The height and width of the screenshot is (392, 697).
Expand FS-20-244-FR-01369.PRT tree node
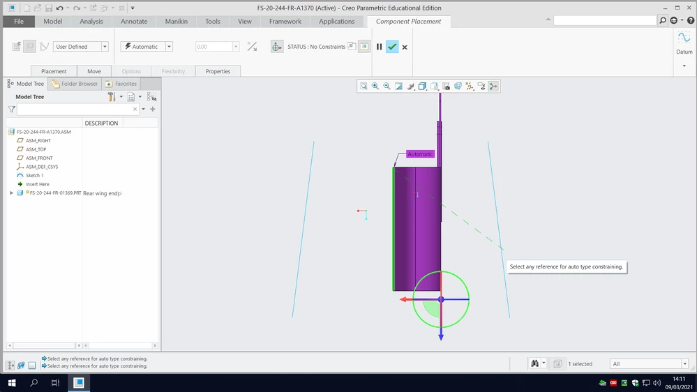(12, 193)
